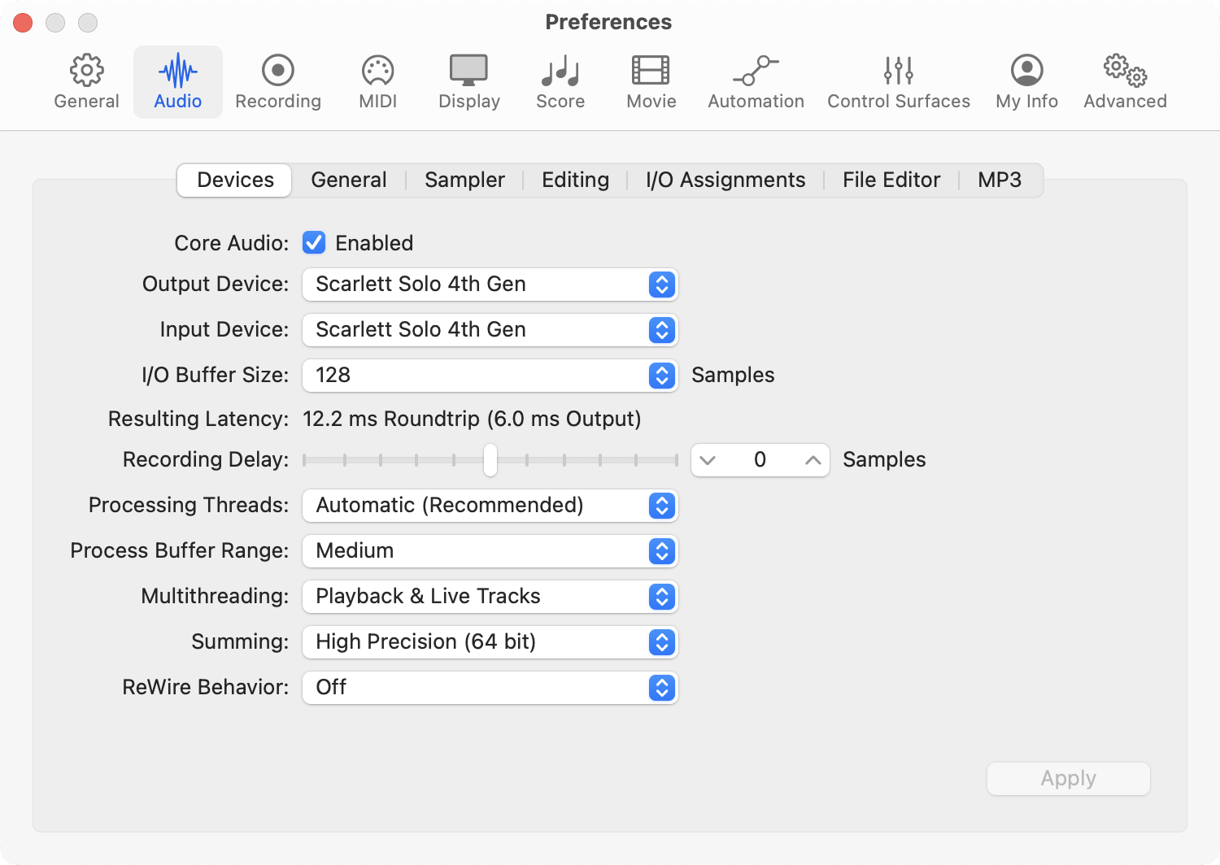Open the Advanced preferences icon

click(1125, 80)
